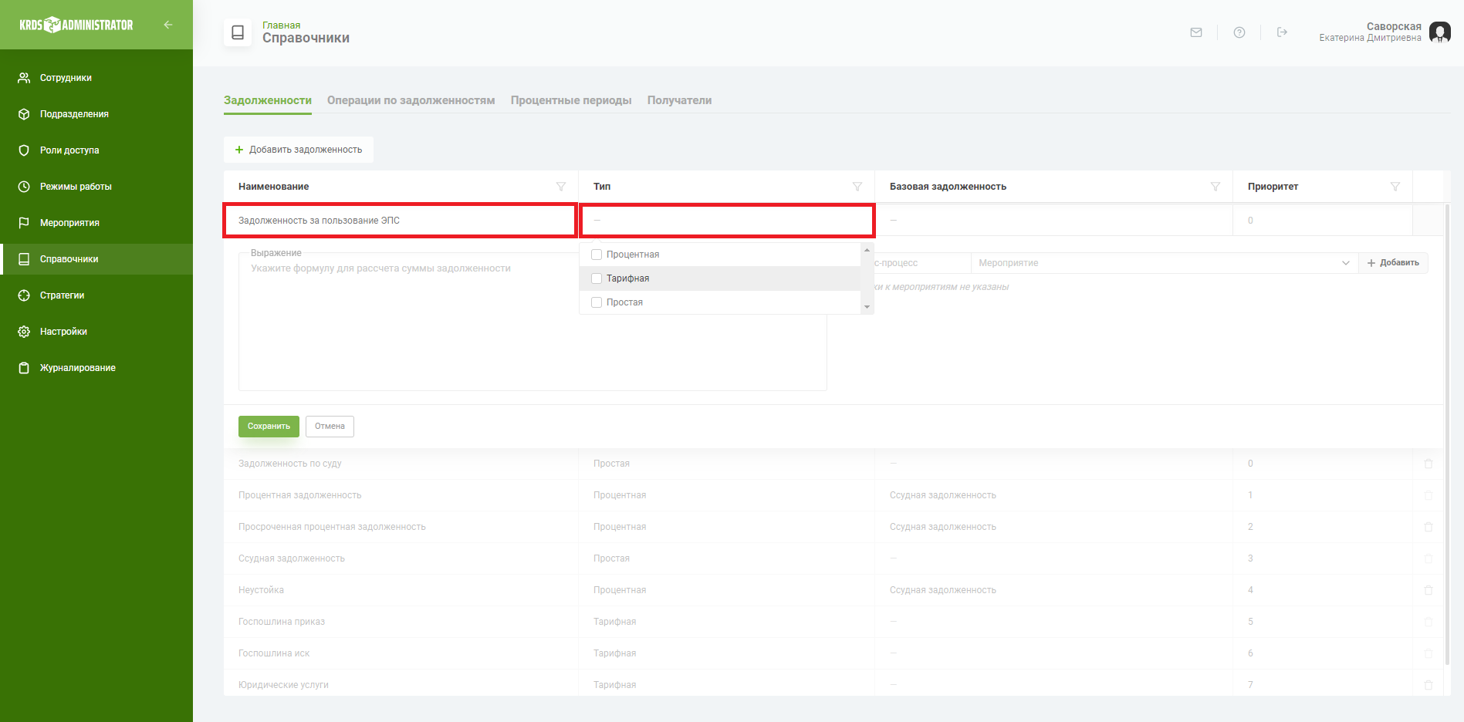This screenshot has height=722, width=1464.
Task: Check the Тарифная option
Action: tap(597, 278)
